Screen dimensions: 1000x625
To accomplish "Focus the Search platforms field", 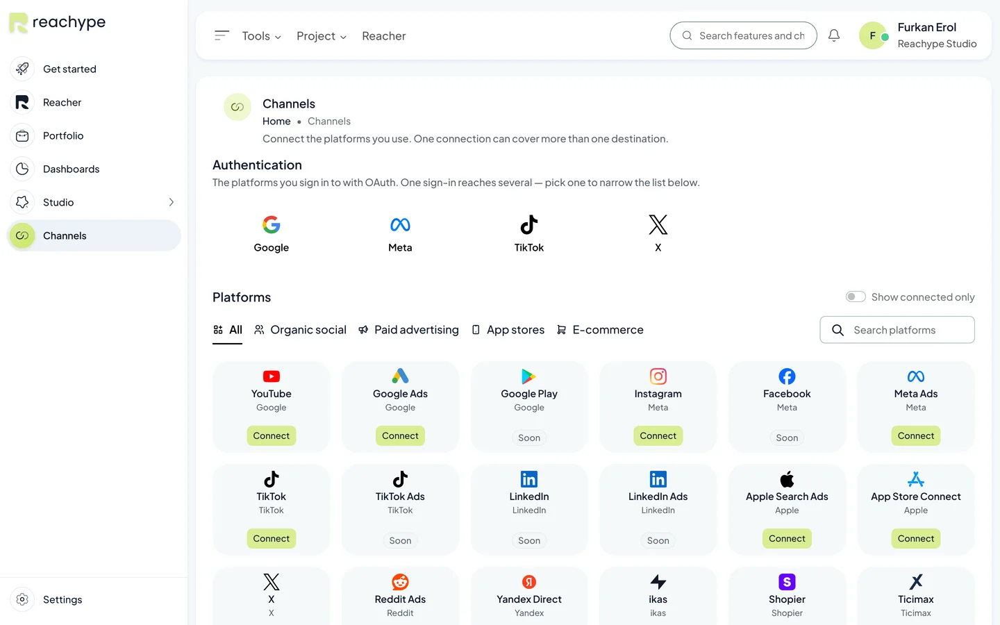I will [897, 330].
